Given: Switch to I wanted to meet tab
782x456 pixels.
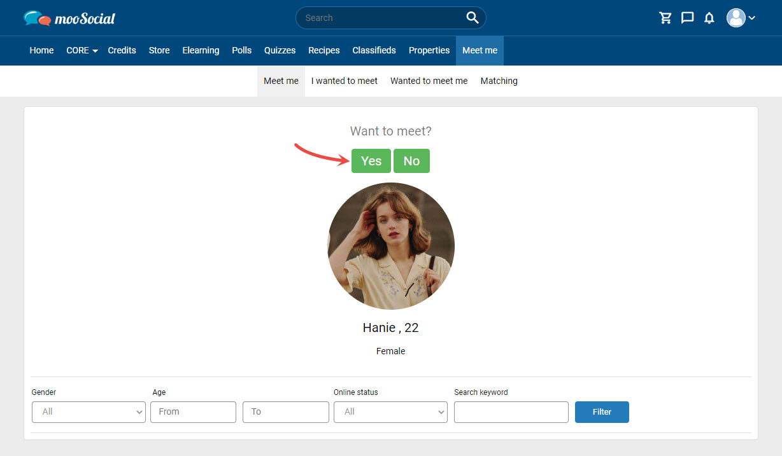Looking at the screenshot, I should coord(345,81).
